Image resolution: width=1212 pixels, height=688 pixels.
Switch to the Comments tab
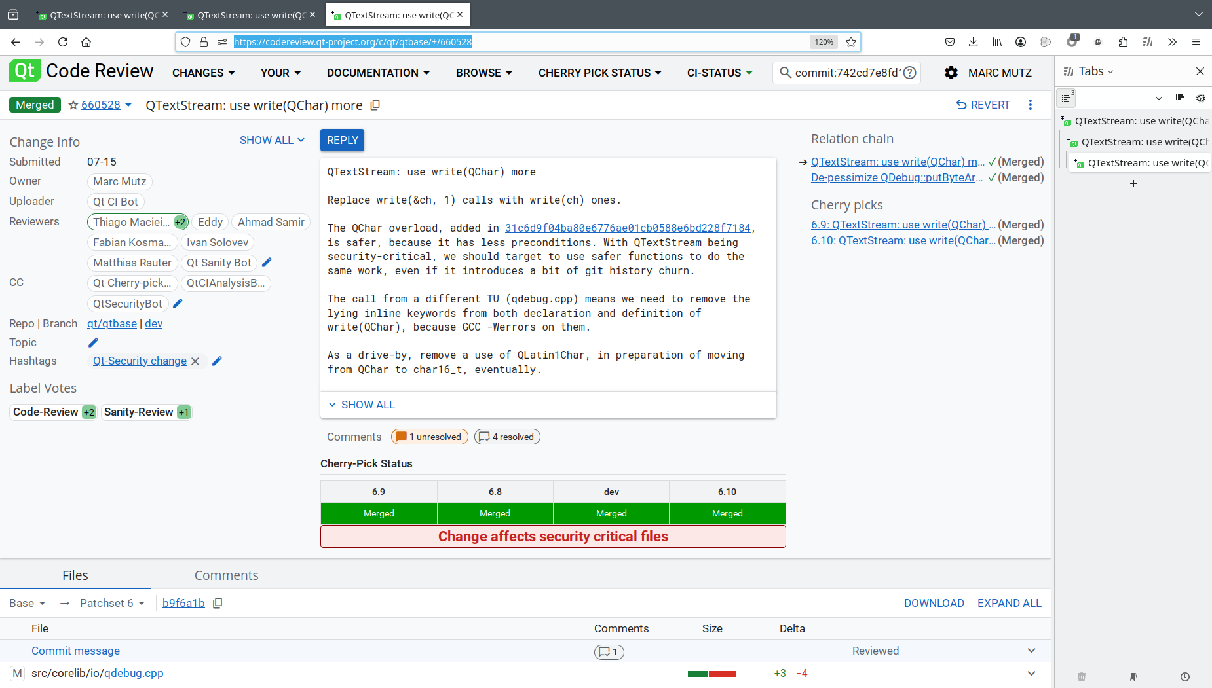point(226,575)
